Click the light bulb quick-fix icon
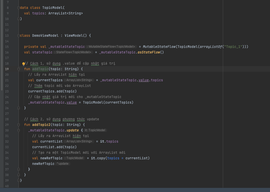Screen dimensions: 270x192 [x=24, y=64]
